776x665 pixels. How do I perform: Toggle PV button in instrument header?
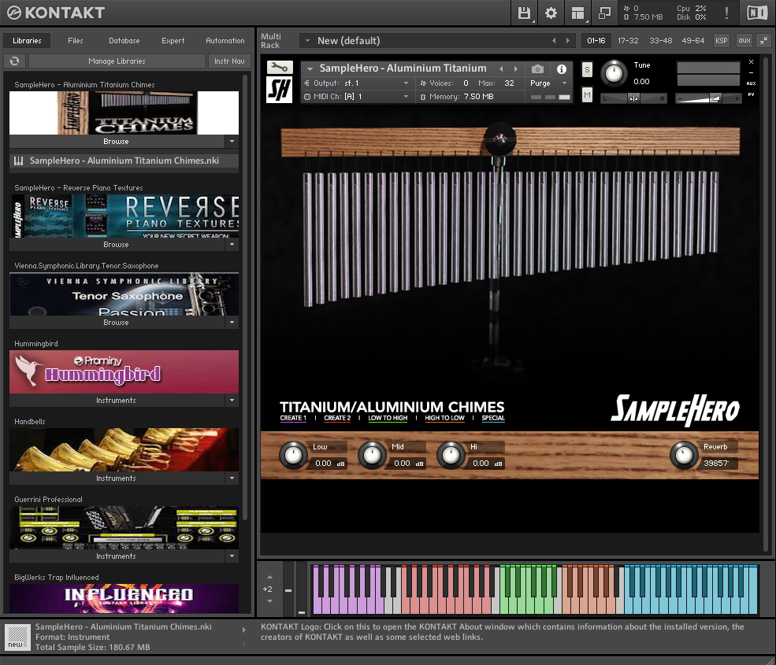[752, 94]
